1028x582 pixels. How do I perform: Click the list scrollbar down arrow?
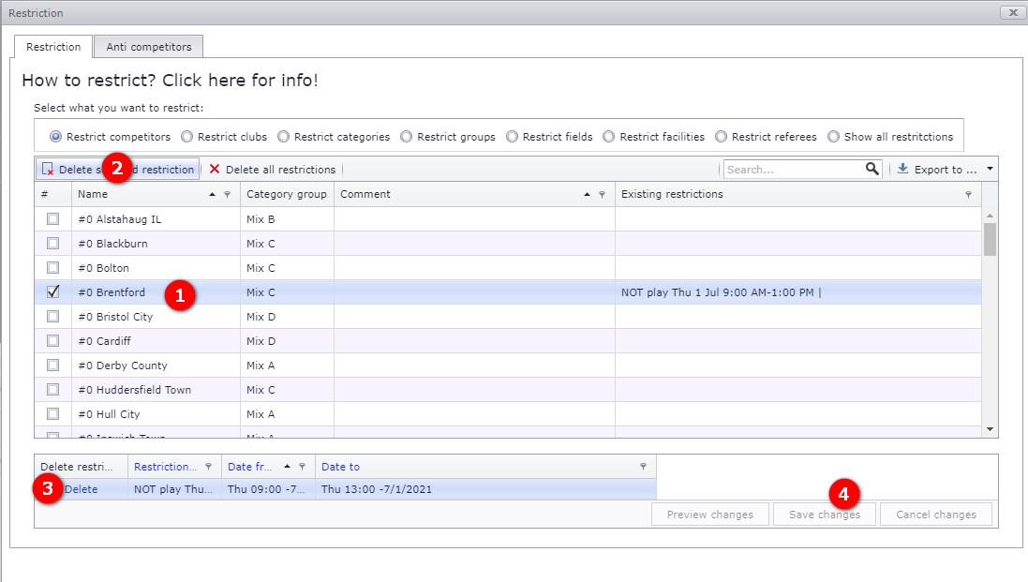990,429
